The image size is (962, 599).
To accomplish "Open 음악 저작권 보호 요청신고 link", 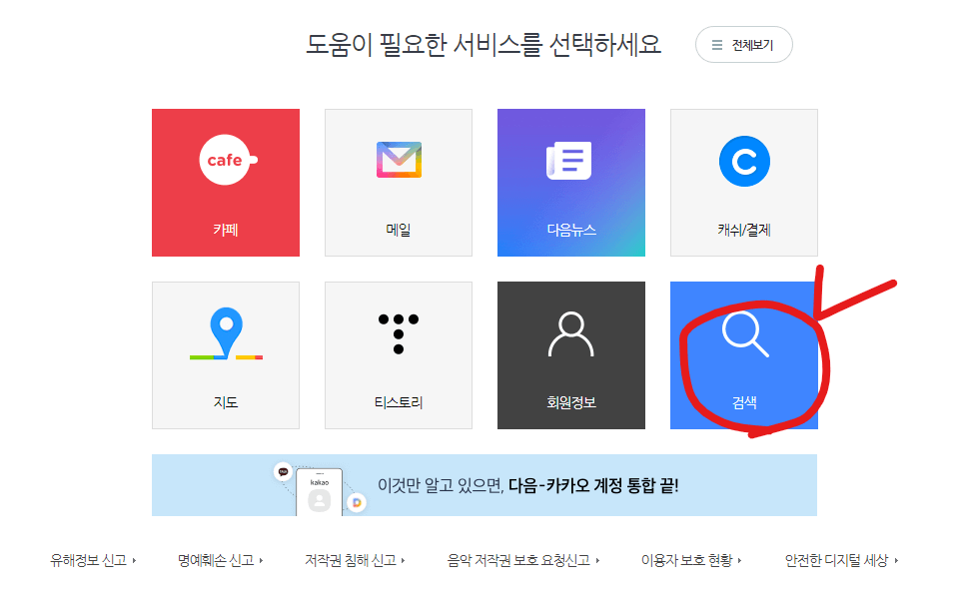I will 523,560.
